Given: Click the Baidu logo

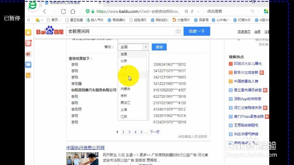Looking at the screenshot, I should (50, 31).
